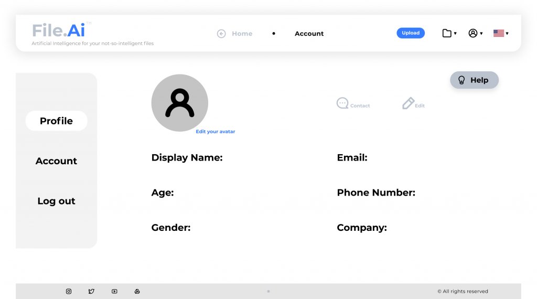
Task: Go to Home in the top navigation
Action: 242,34
